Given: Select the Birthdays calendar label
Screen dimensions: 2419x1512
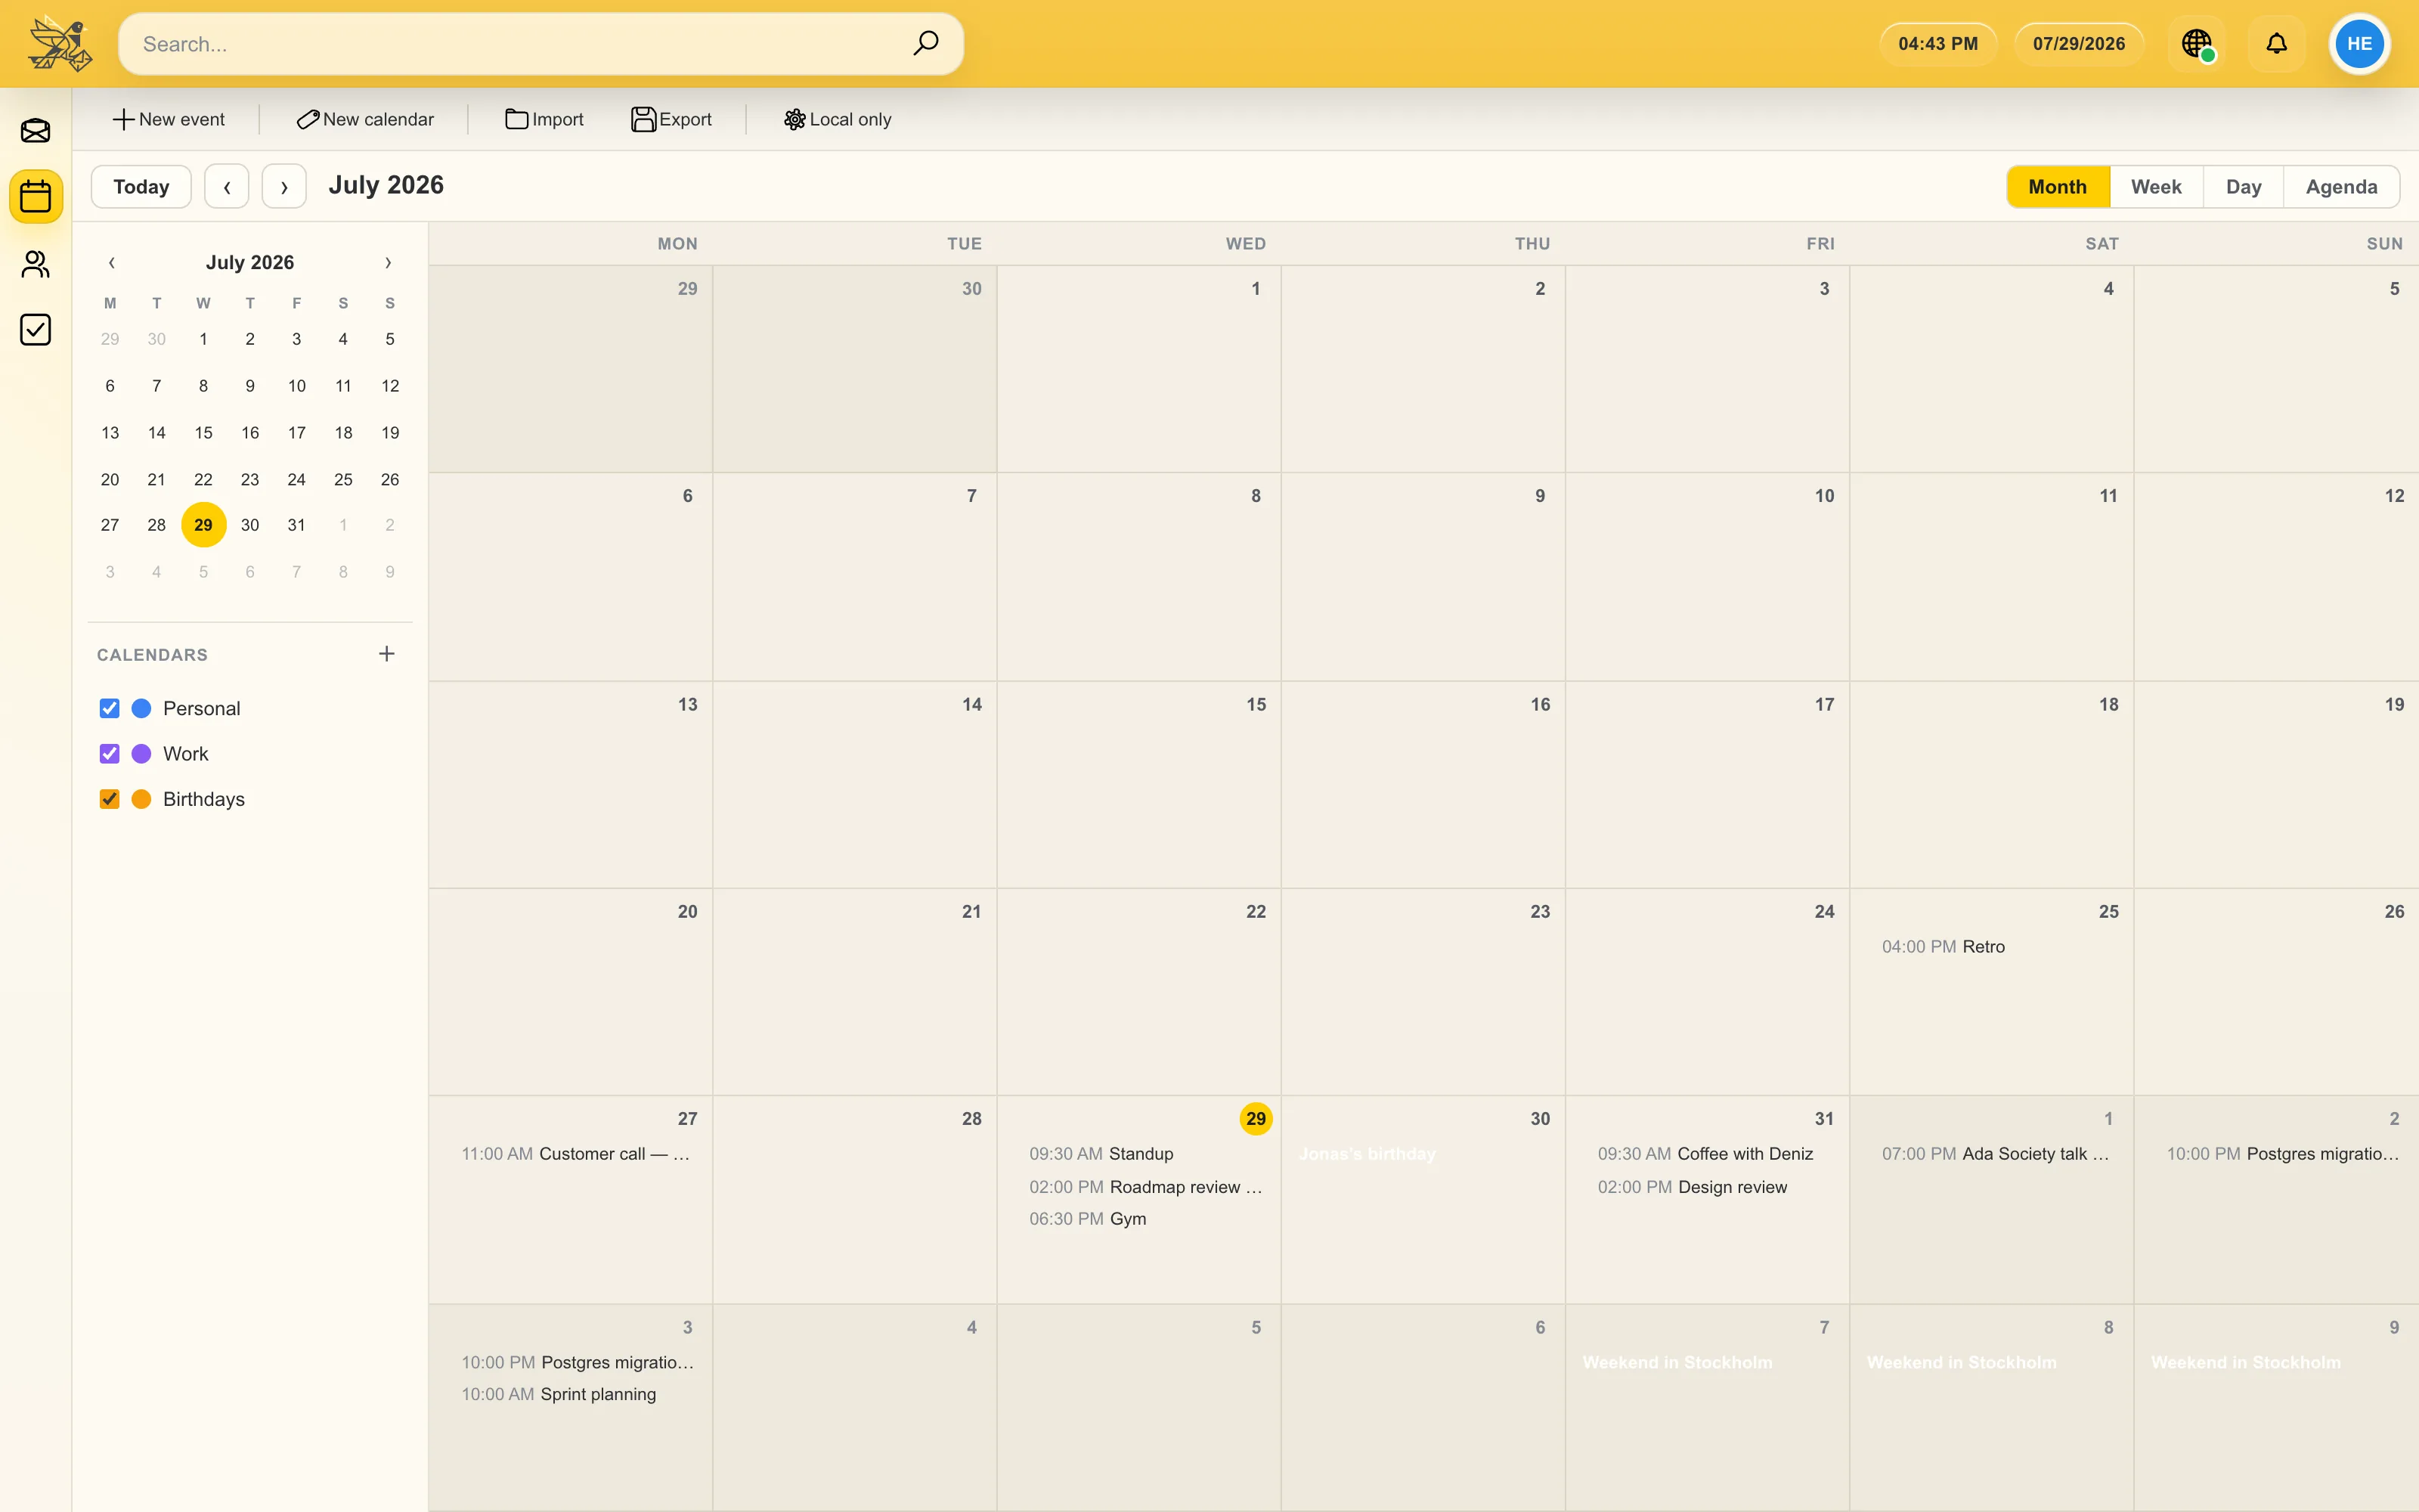Looking at the screenshot, I should click(204, 799).
